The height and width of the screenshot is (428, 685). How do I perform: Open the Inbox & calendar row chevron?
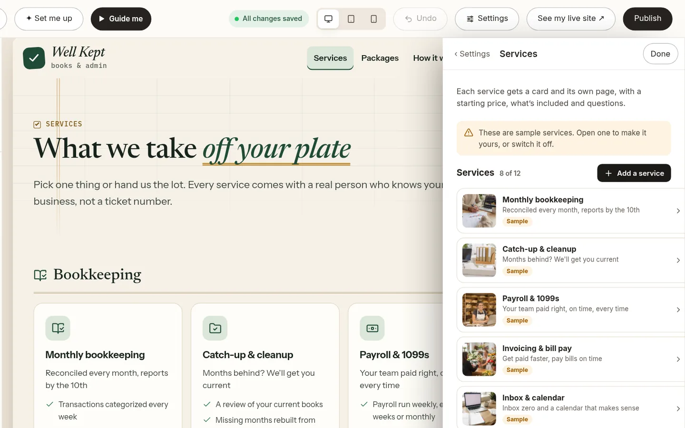[678, 409]
